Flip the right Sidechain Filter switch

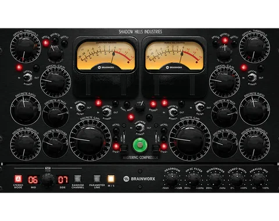click(200, 108)
